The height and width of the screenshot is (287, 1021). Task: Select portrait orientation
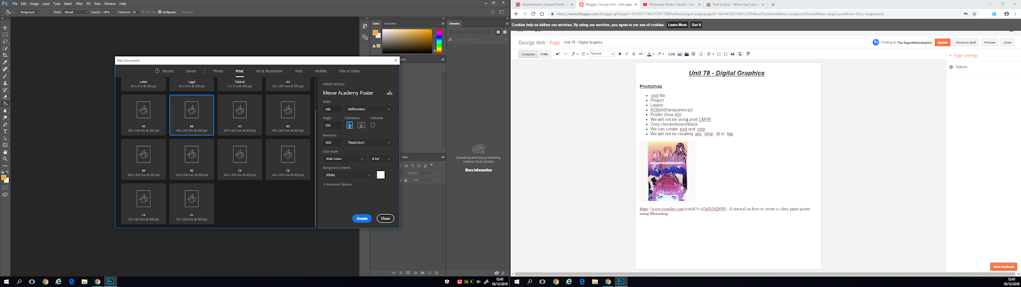(350, 125)
